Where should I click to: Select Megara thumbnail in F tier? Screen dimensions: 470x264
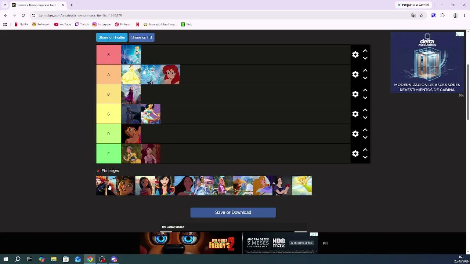151,154
